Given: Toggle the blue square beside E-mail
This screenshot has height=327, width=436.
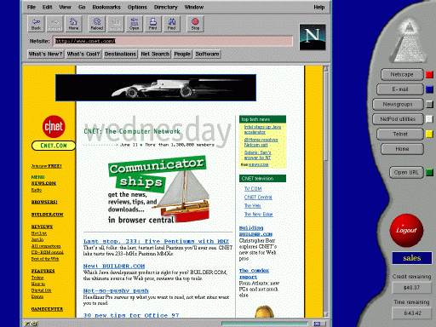Looking at the screenshot, I should point(429,89).
